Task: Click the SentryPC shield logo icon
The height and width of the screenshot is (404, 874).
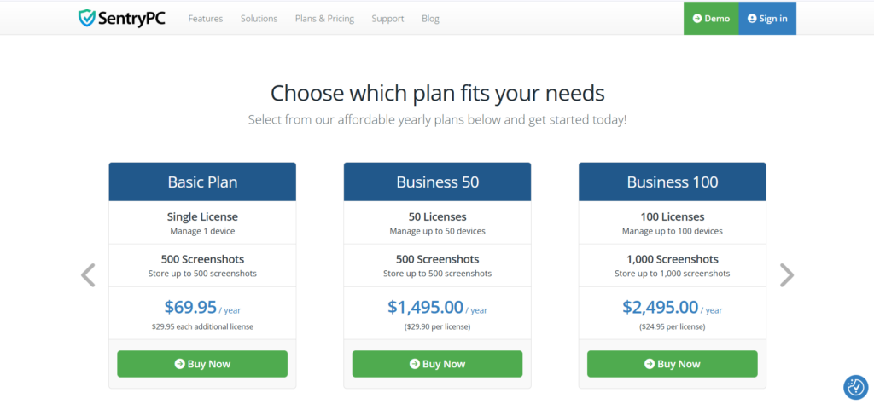Action: coord(87,19)
